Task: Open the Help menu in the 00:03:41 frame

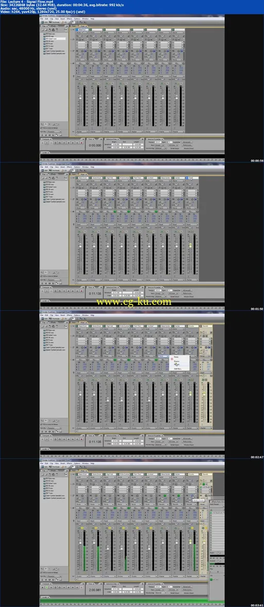Action: 92,463
